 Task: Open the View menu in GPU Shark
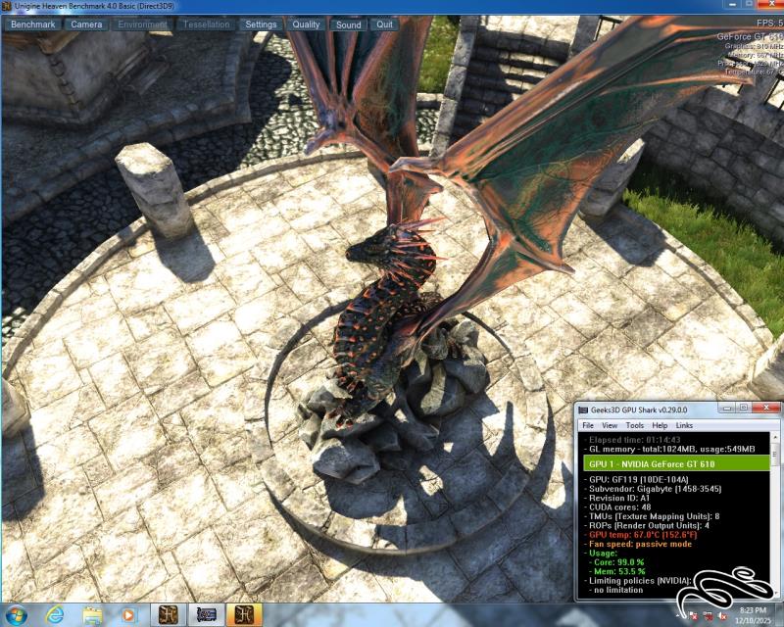610,425
